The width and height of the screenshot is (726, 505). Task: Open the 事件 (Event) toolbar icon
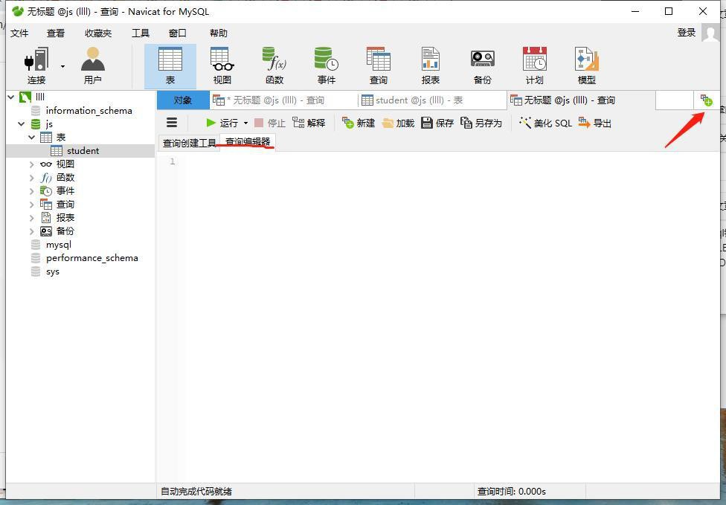pyautogui.click(x=326, y=65)
